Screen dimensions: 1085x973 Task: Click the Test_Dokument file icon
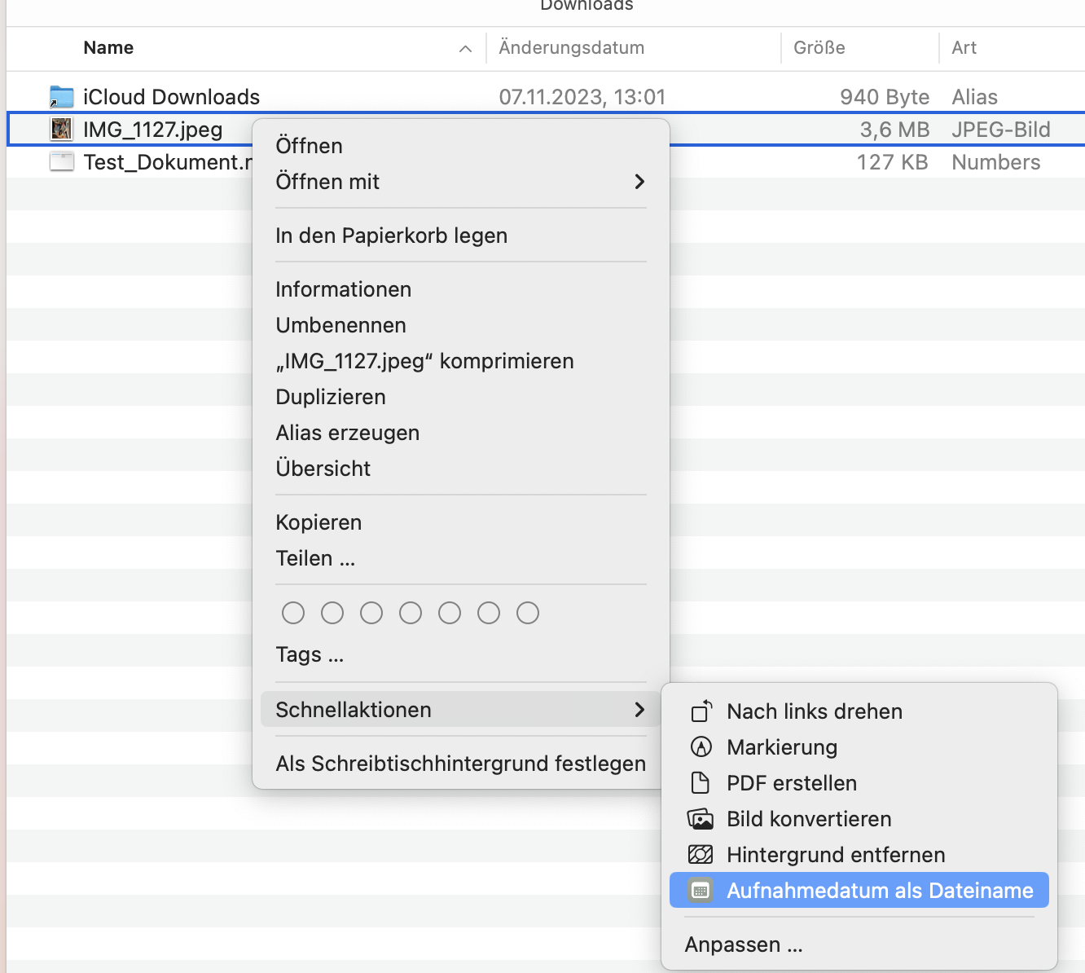61,162
